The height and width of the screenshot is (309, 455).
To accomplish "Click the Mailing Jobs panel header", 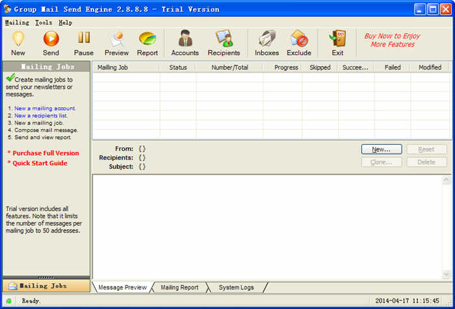I will click(x=46, y=67).
